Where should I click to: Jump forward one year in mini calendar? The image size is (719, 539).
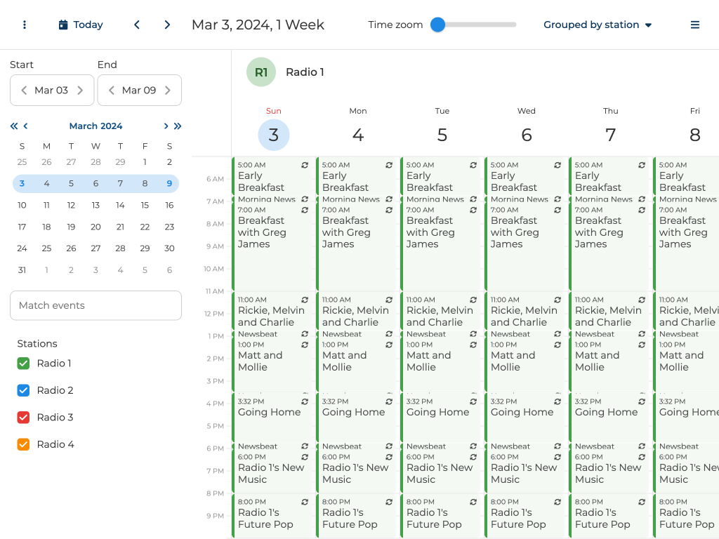[x=178, y=126]
